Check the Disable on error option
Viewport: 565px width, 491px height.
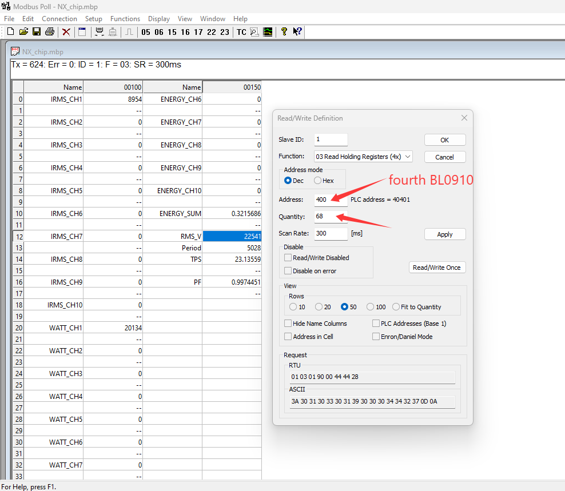click(288, 271)
